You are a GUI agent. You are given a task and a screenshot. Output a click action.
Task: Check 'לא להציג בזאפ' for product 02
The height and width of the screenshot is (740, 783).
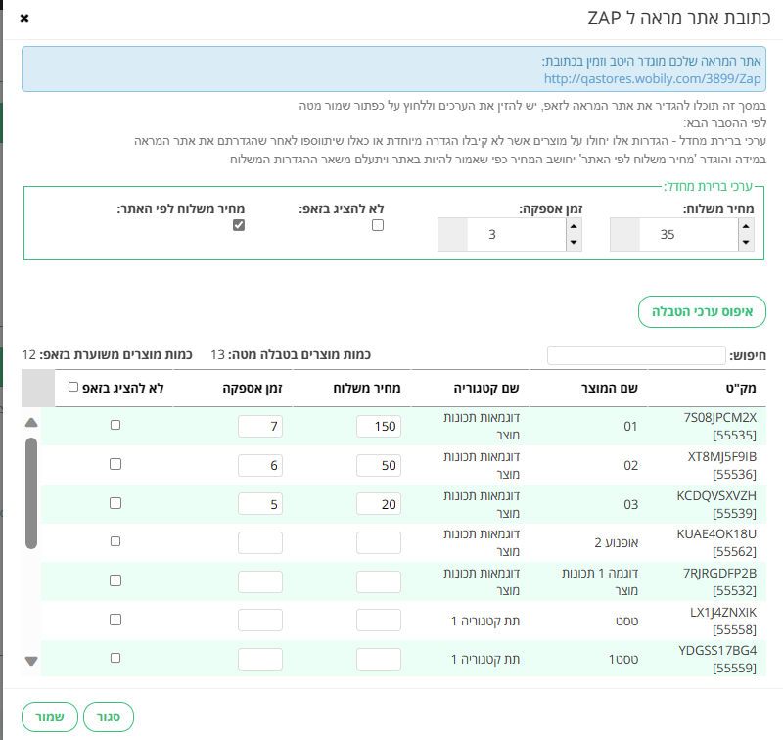(x=115, y=464)
